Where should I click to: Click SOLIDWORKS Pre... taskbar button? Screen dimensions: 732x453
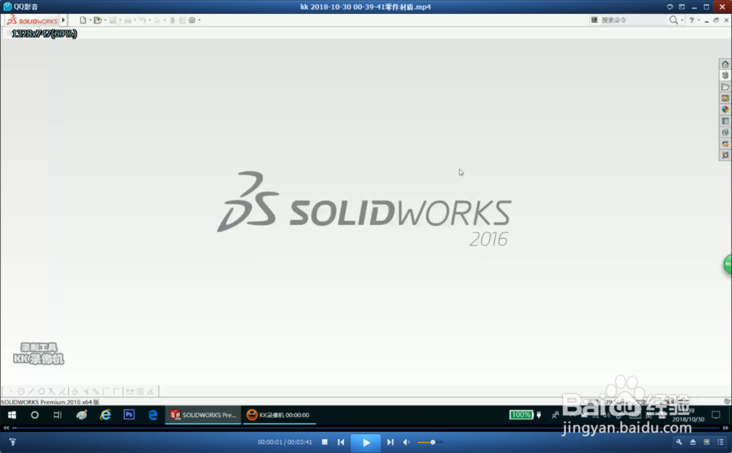click(x=203, y=415)
